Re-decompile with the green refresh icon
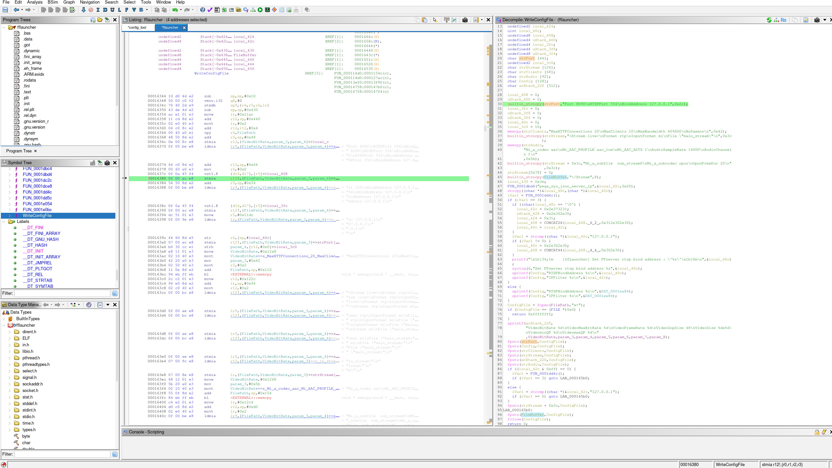The image size is (832, 468). 769,20
